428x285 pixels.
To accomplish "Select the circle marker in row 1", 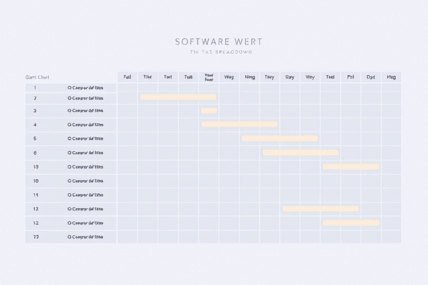I will 70,87.
